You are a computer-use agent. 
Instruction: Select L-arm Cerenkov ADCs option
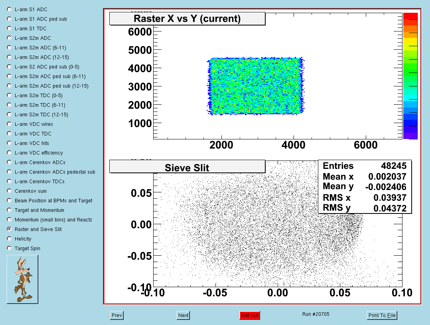(9, 162)
